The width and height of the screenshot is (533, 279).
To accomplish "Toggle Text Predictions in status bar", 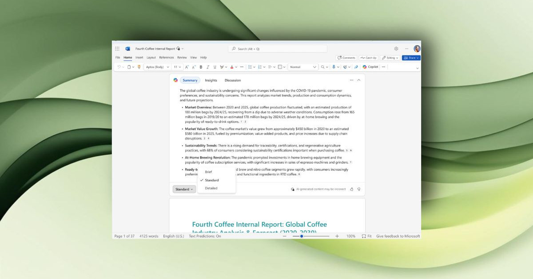I will tap(205, 236).
